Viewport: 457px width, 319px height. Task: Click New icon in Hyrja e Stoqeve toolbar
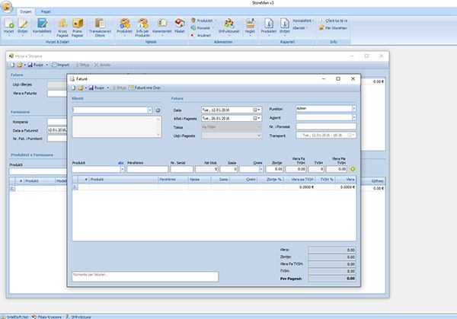(x=12, y=65)
